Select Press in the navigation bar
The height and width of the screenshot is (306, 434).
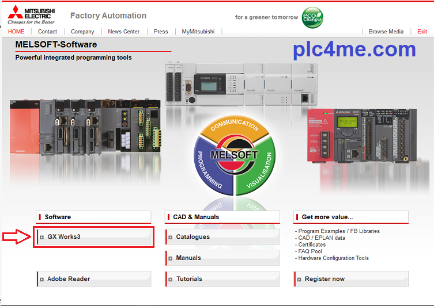tap(161, 32)
